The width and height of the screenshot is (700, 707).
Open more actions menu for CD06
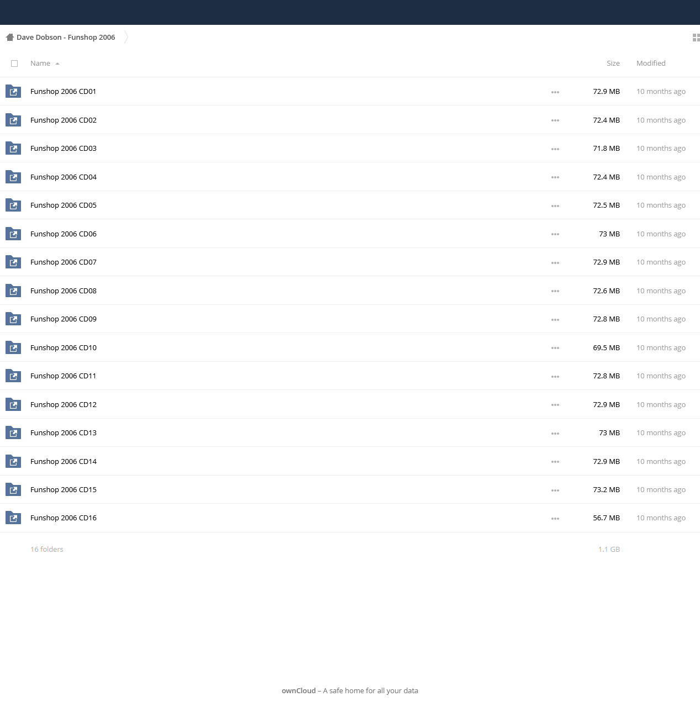click(555, 234)
